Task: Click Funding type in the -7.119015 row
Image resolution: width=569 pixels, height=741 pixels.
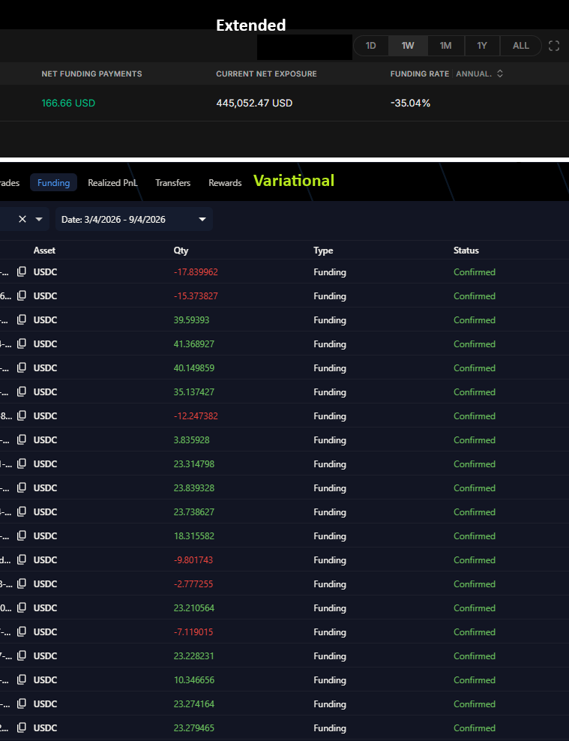Action: (x=330, y=632)
